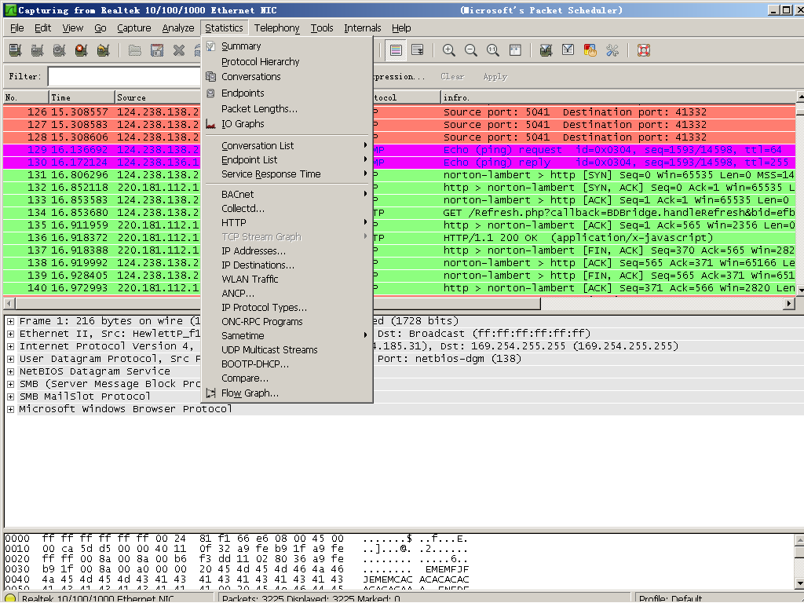The image size is (804, 603).
Task: Sort packets by No. column header
Action: pos(26,97)
